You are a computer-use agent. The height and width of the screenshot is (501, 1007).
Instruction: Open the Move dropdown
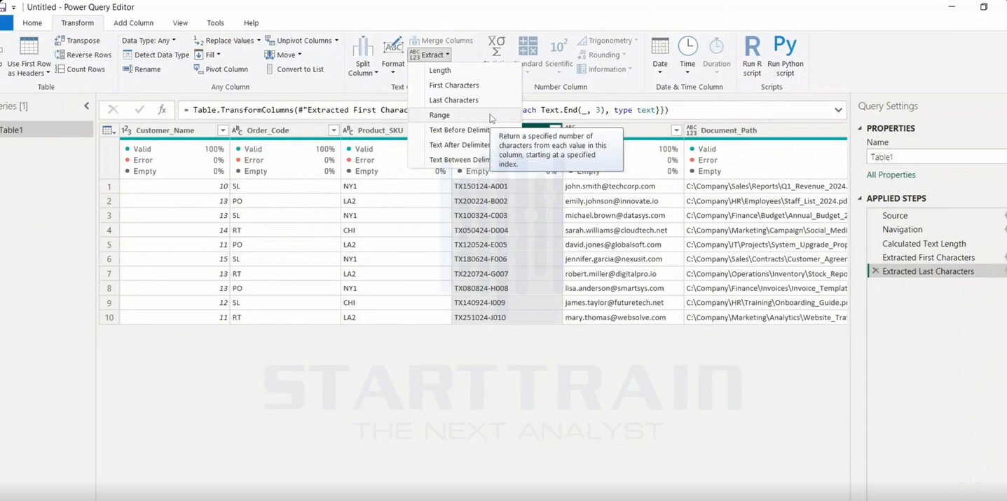(x=283, y=55)
